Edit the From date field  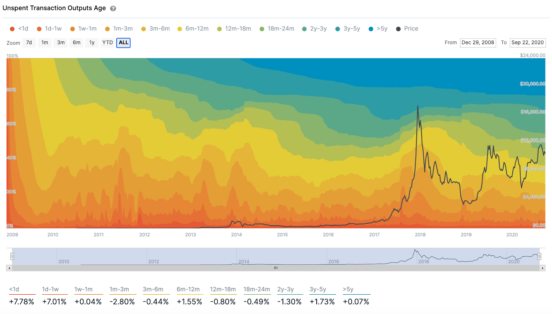point(478,43)
